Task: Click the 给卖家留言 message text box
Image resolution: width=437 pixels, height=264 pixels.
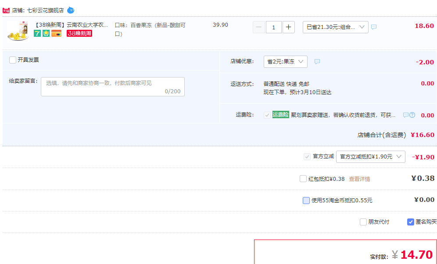Action: tap(113, 87)
